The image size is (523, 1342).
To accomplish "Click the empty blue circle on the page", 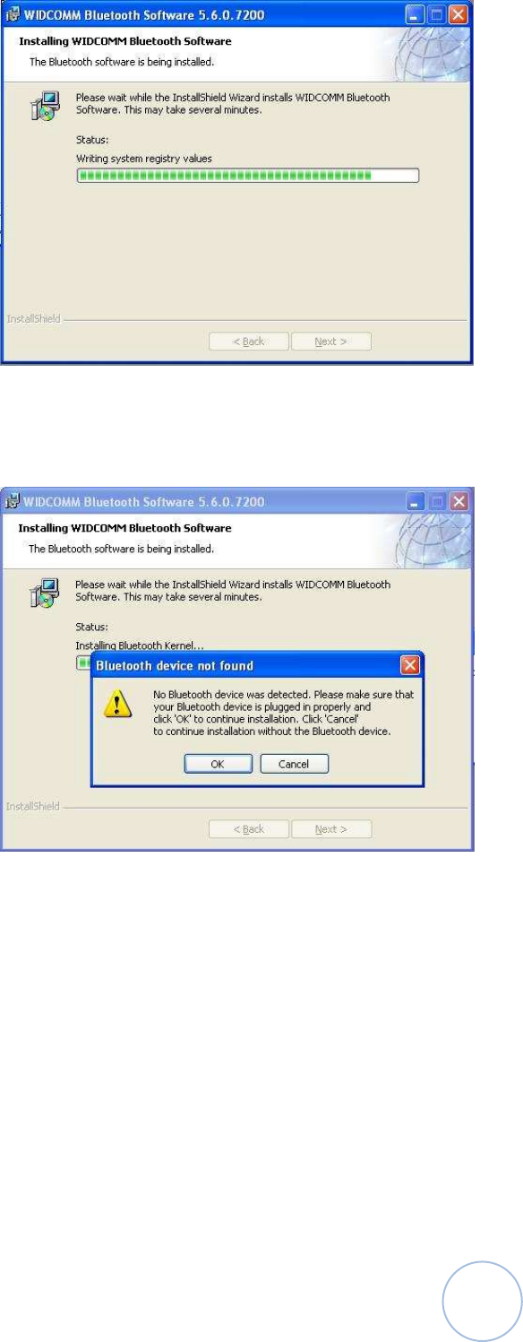I will point(482,1301).
